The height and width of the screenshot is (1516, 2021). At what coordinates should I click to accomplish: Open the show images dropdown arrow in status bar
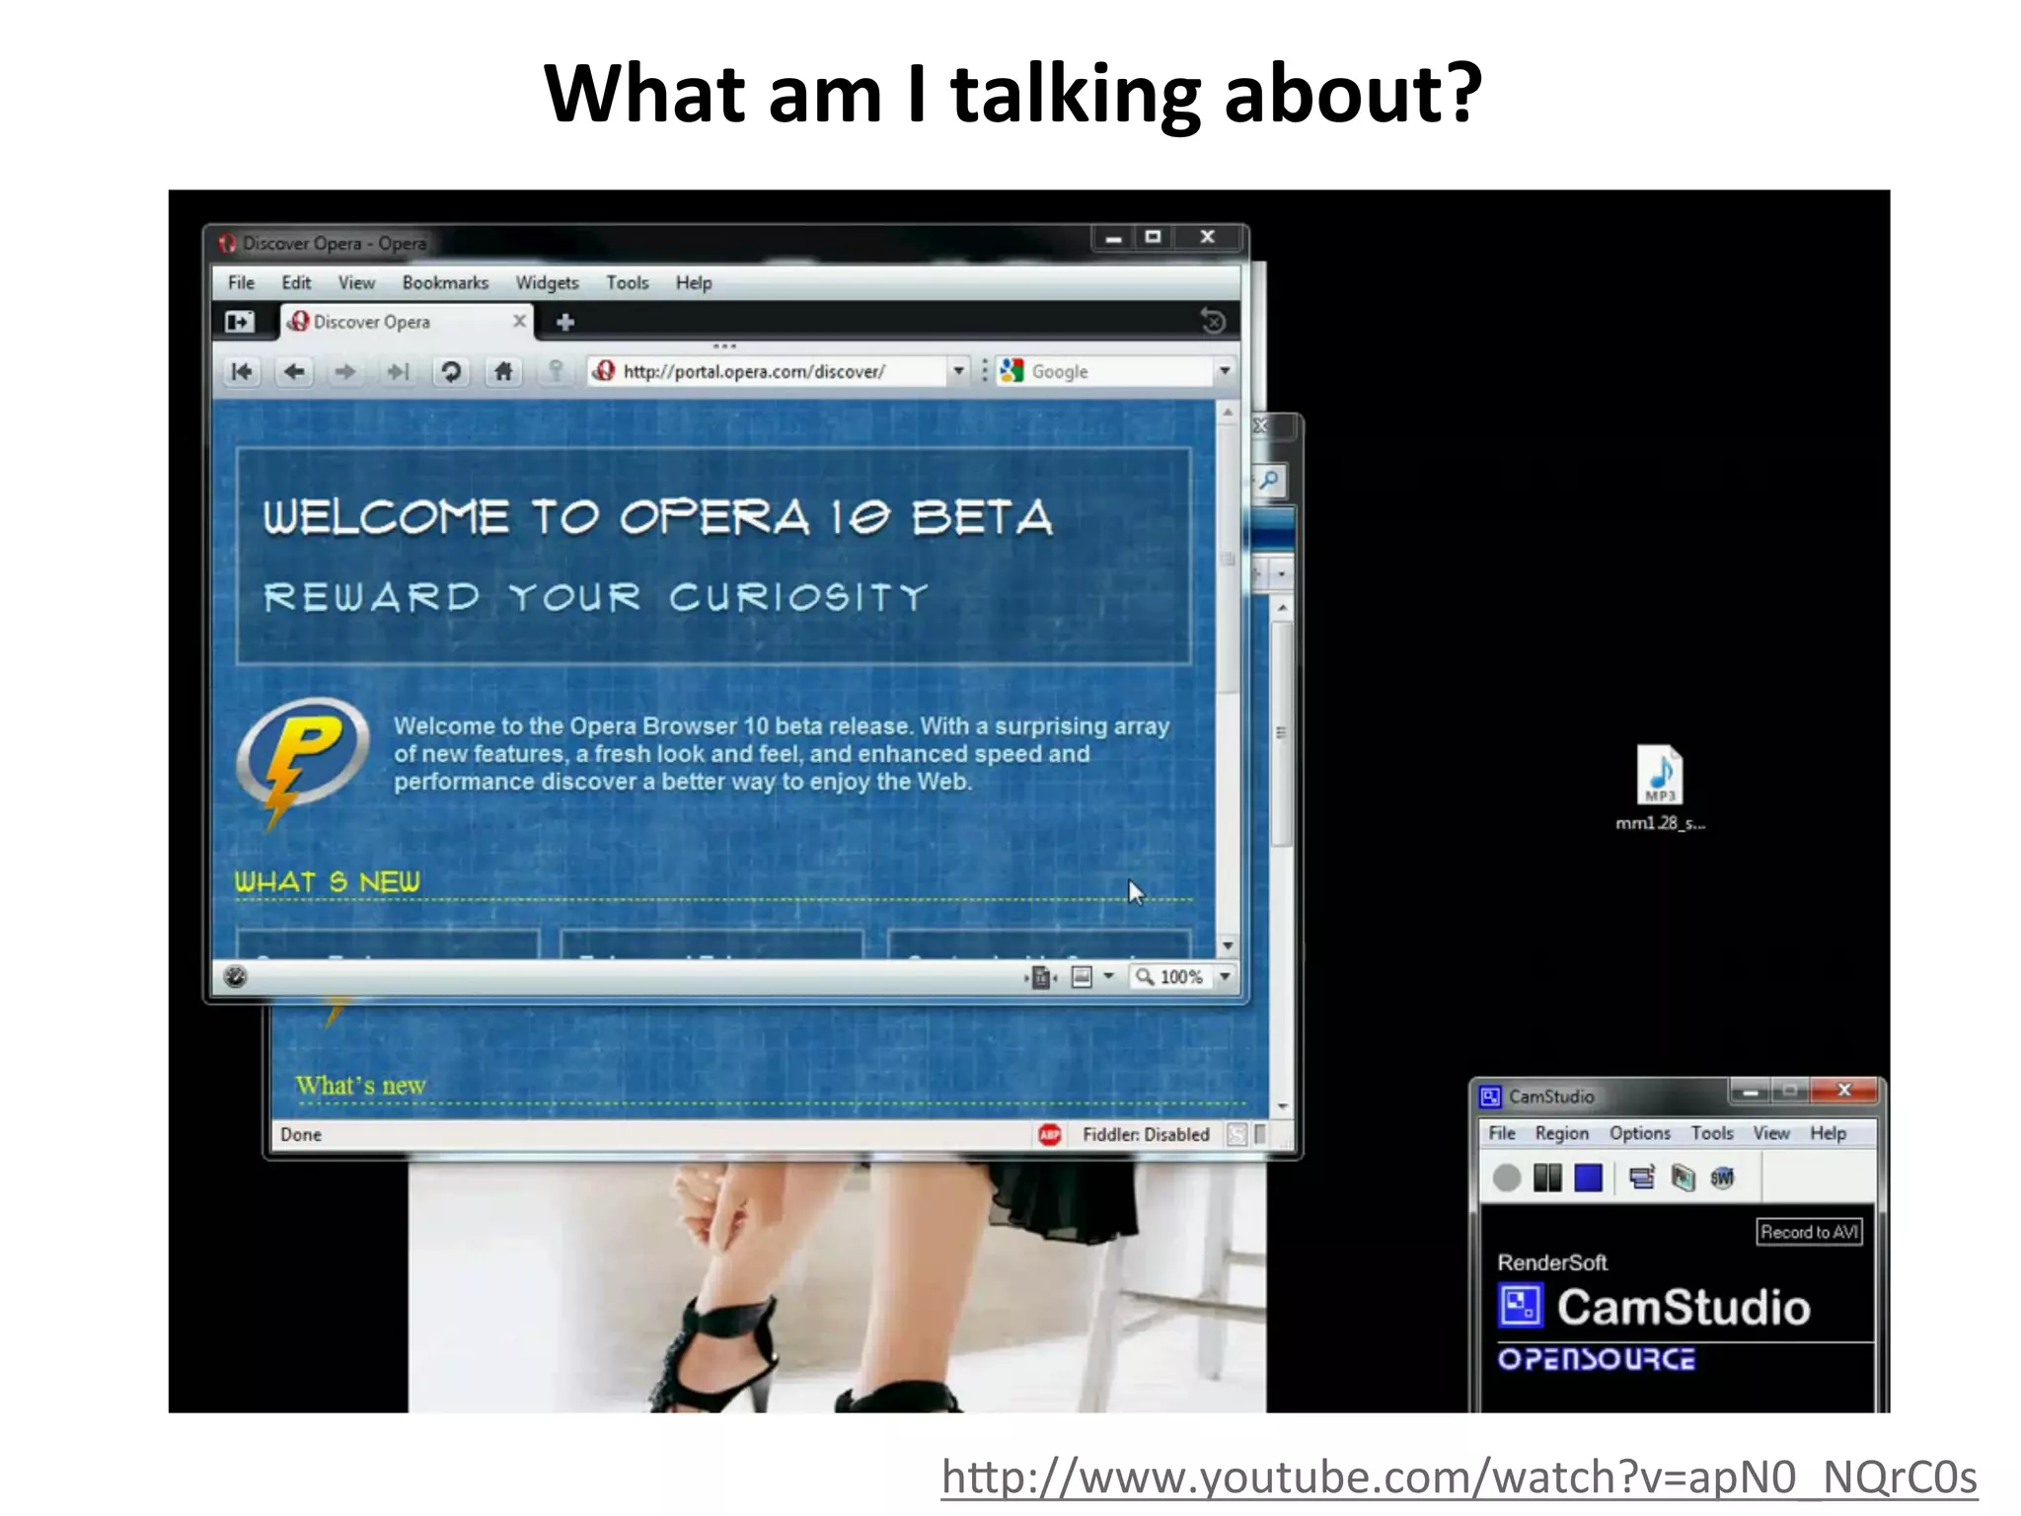[1108, 977]
